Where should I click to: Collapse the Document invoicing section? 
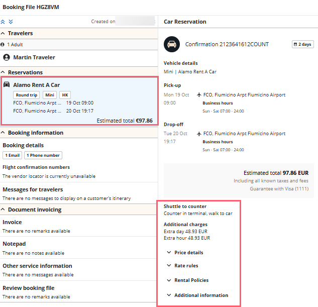coord(3,210)
